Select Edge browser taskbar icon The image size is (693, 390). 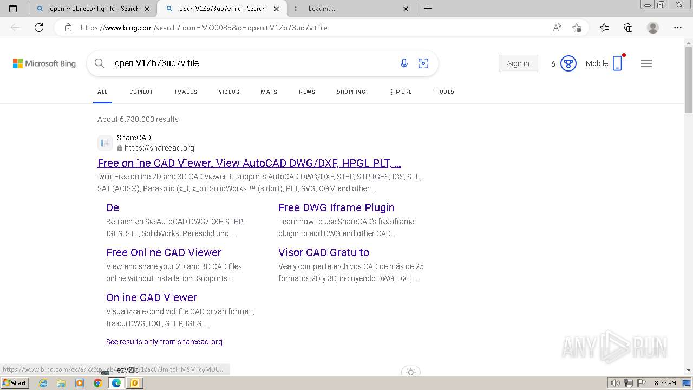[x=116, y=383]
